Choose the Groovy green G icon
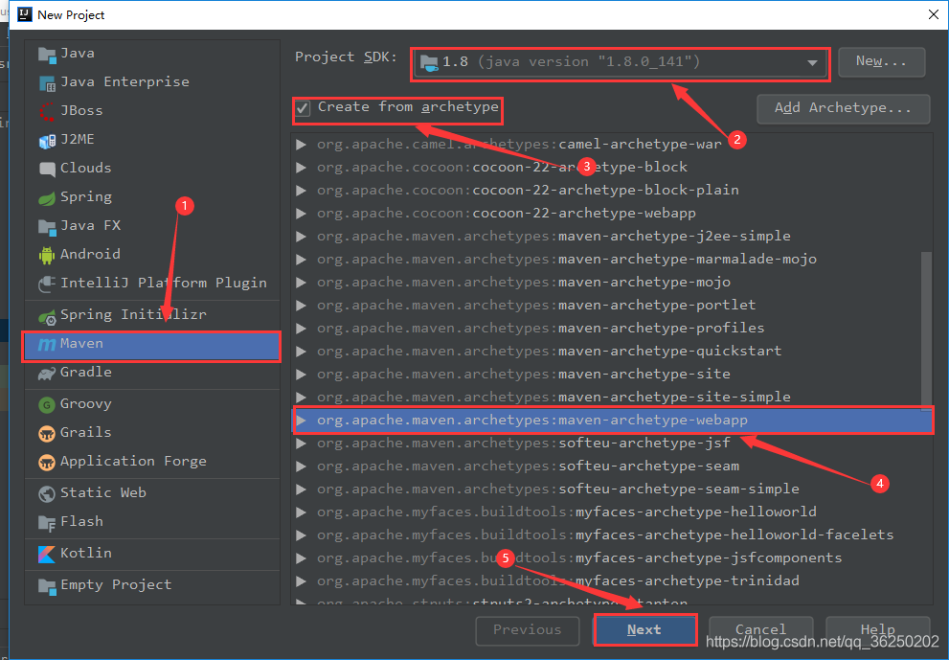The image size is (949, 660). 47,404
